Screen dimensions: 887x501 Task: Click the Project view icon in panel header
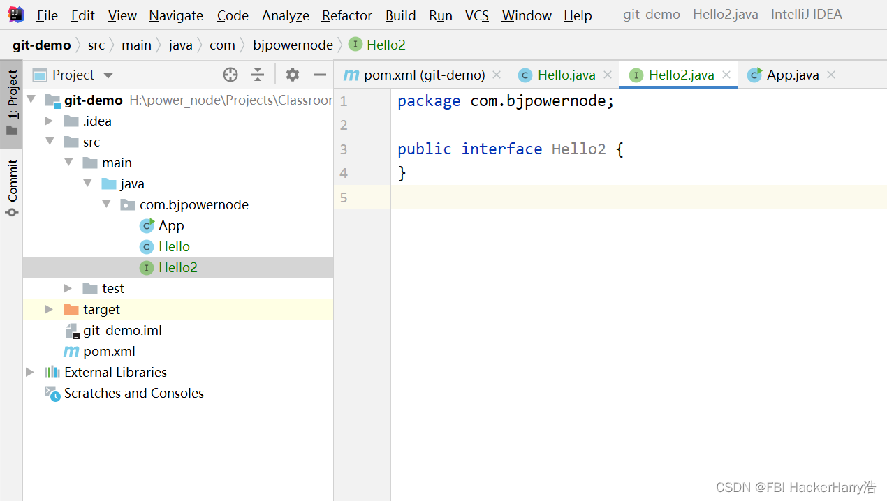[x=40, y=75]
